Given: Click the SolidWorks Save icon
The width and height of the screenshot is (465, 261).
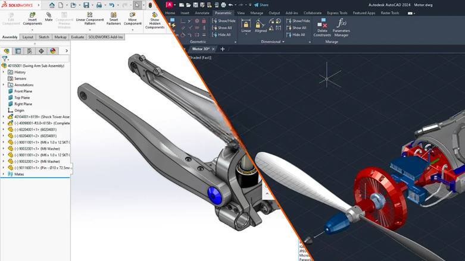Looking at the screenshot, I should click(86, 5).
